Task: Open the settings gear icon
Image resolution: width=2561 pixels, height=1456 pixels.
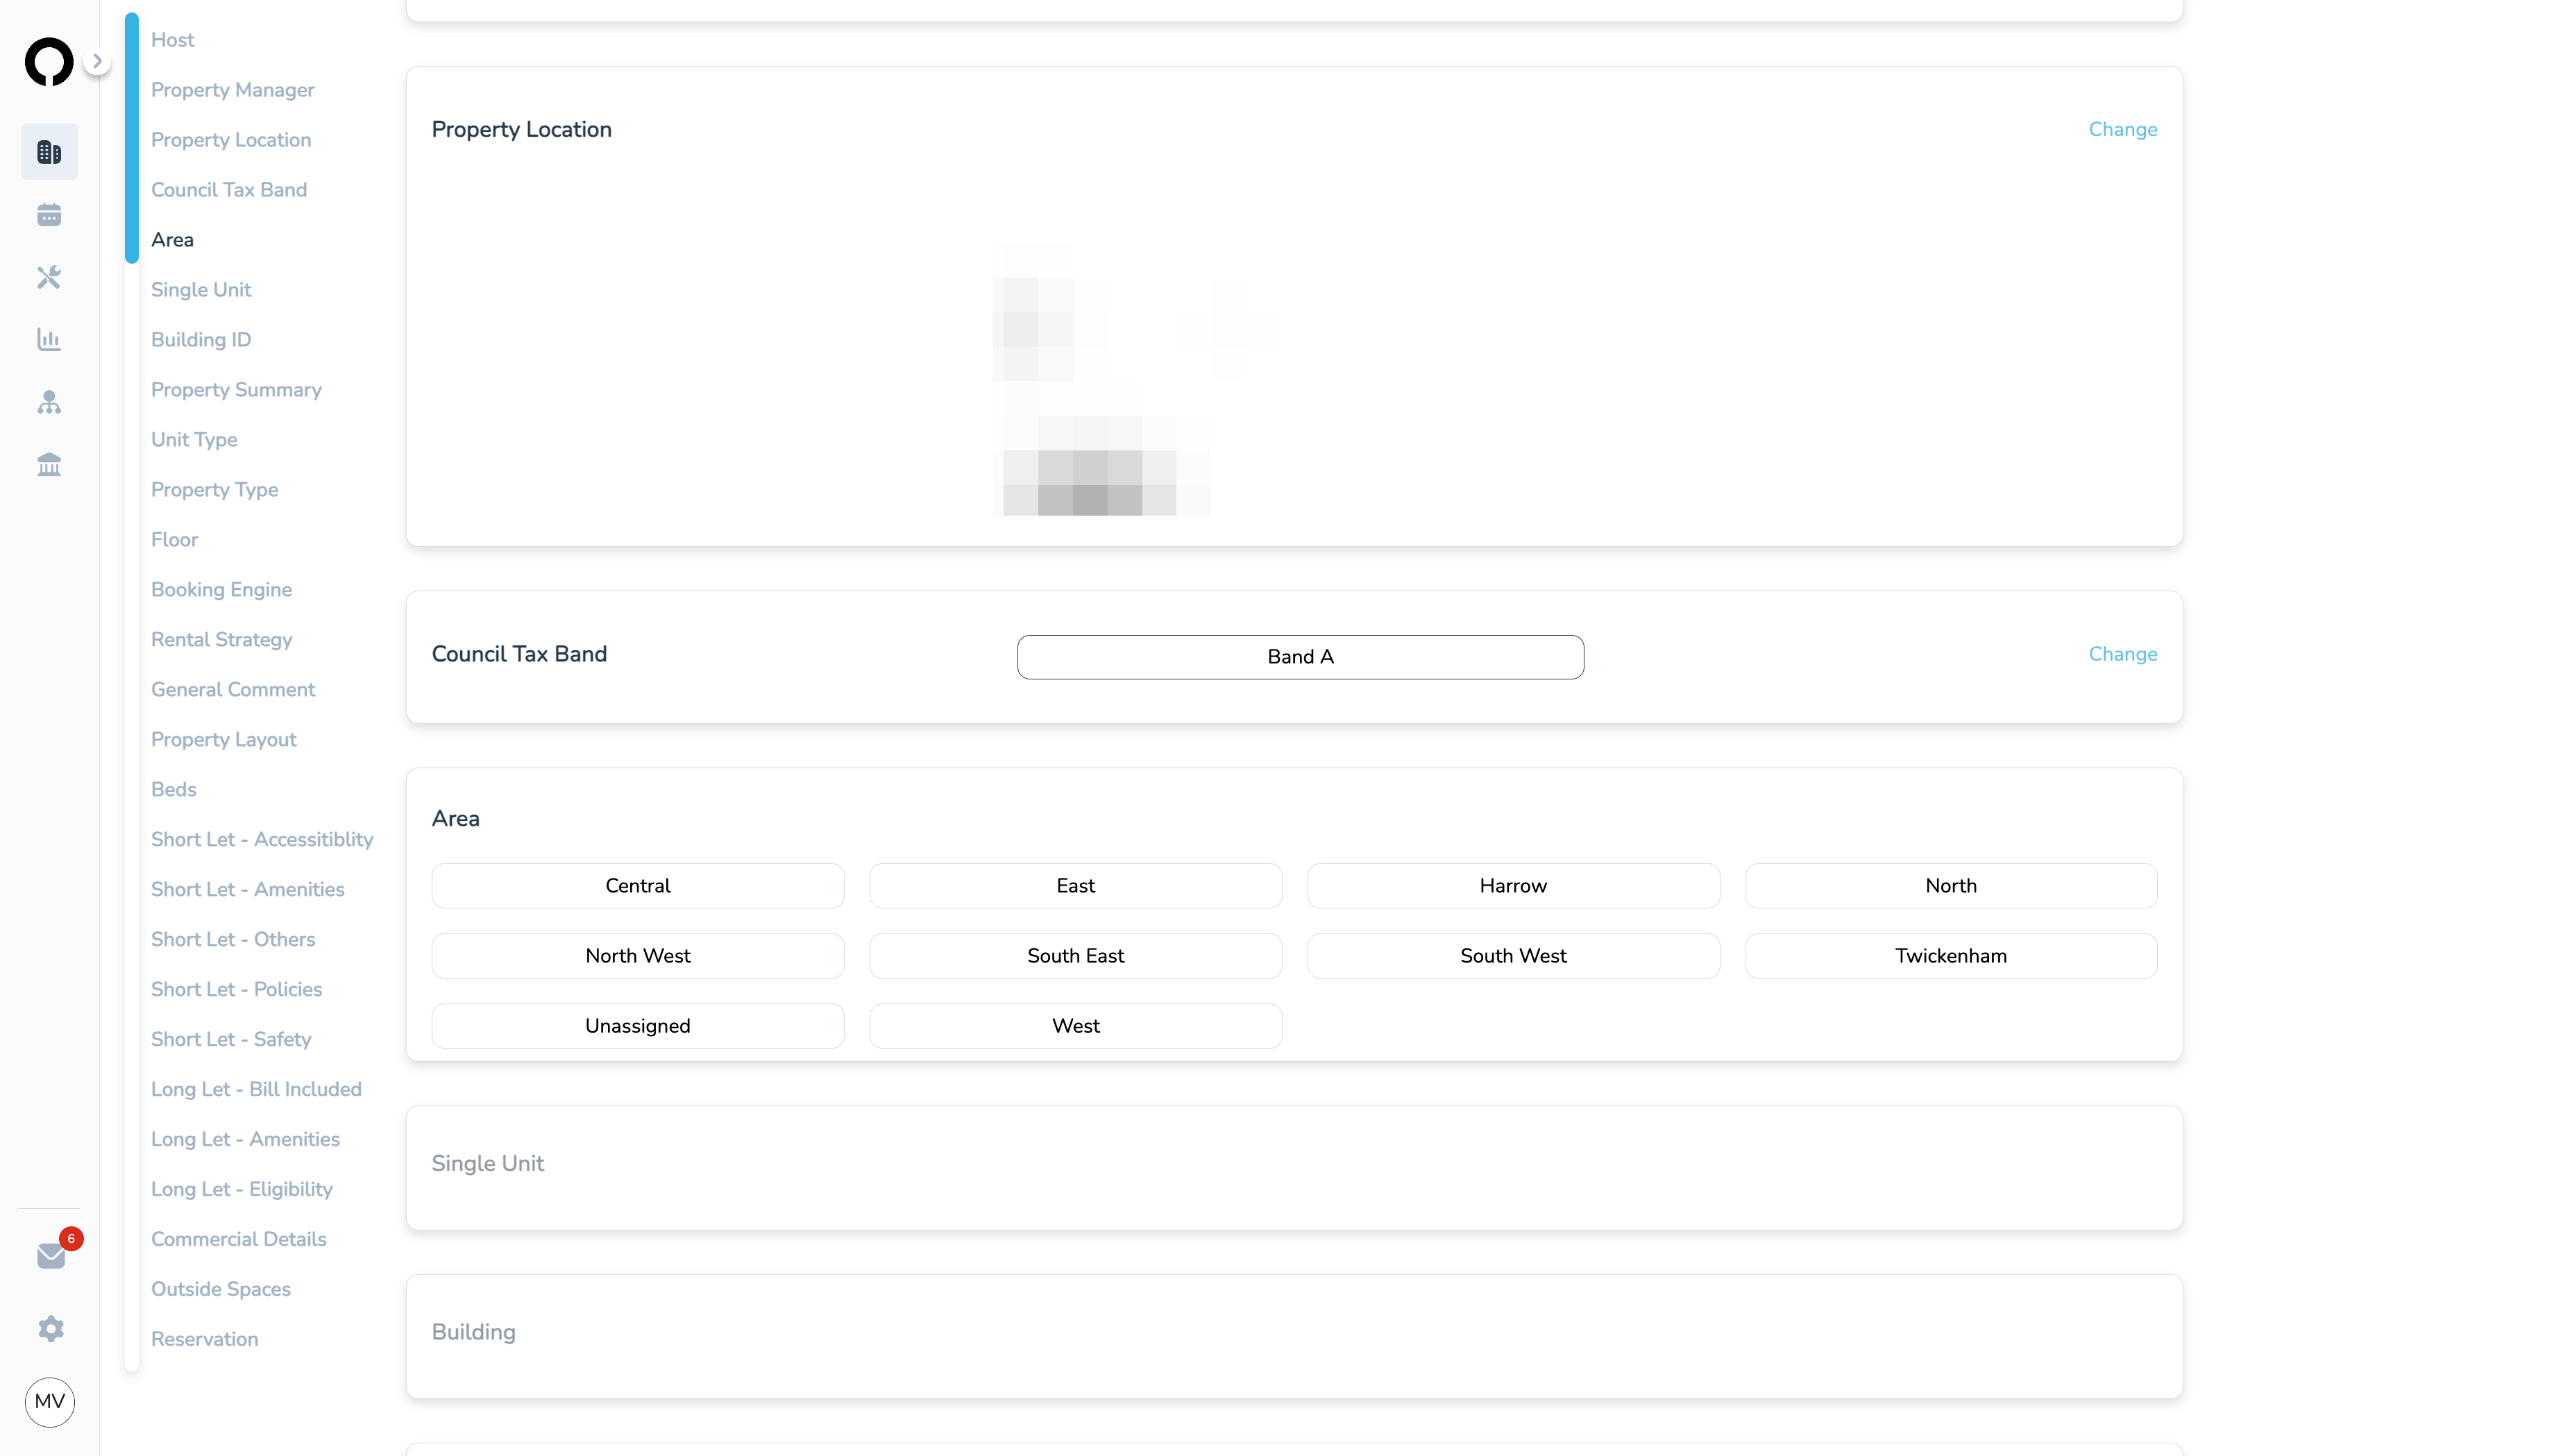Action: click(x=51, y=1328)
